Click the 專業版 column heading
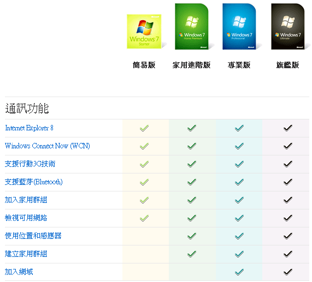 (x=239, y=65)
